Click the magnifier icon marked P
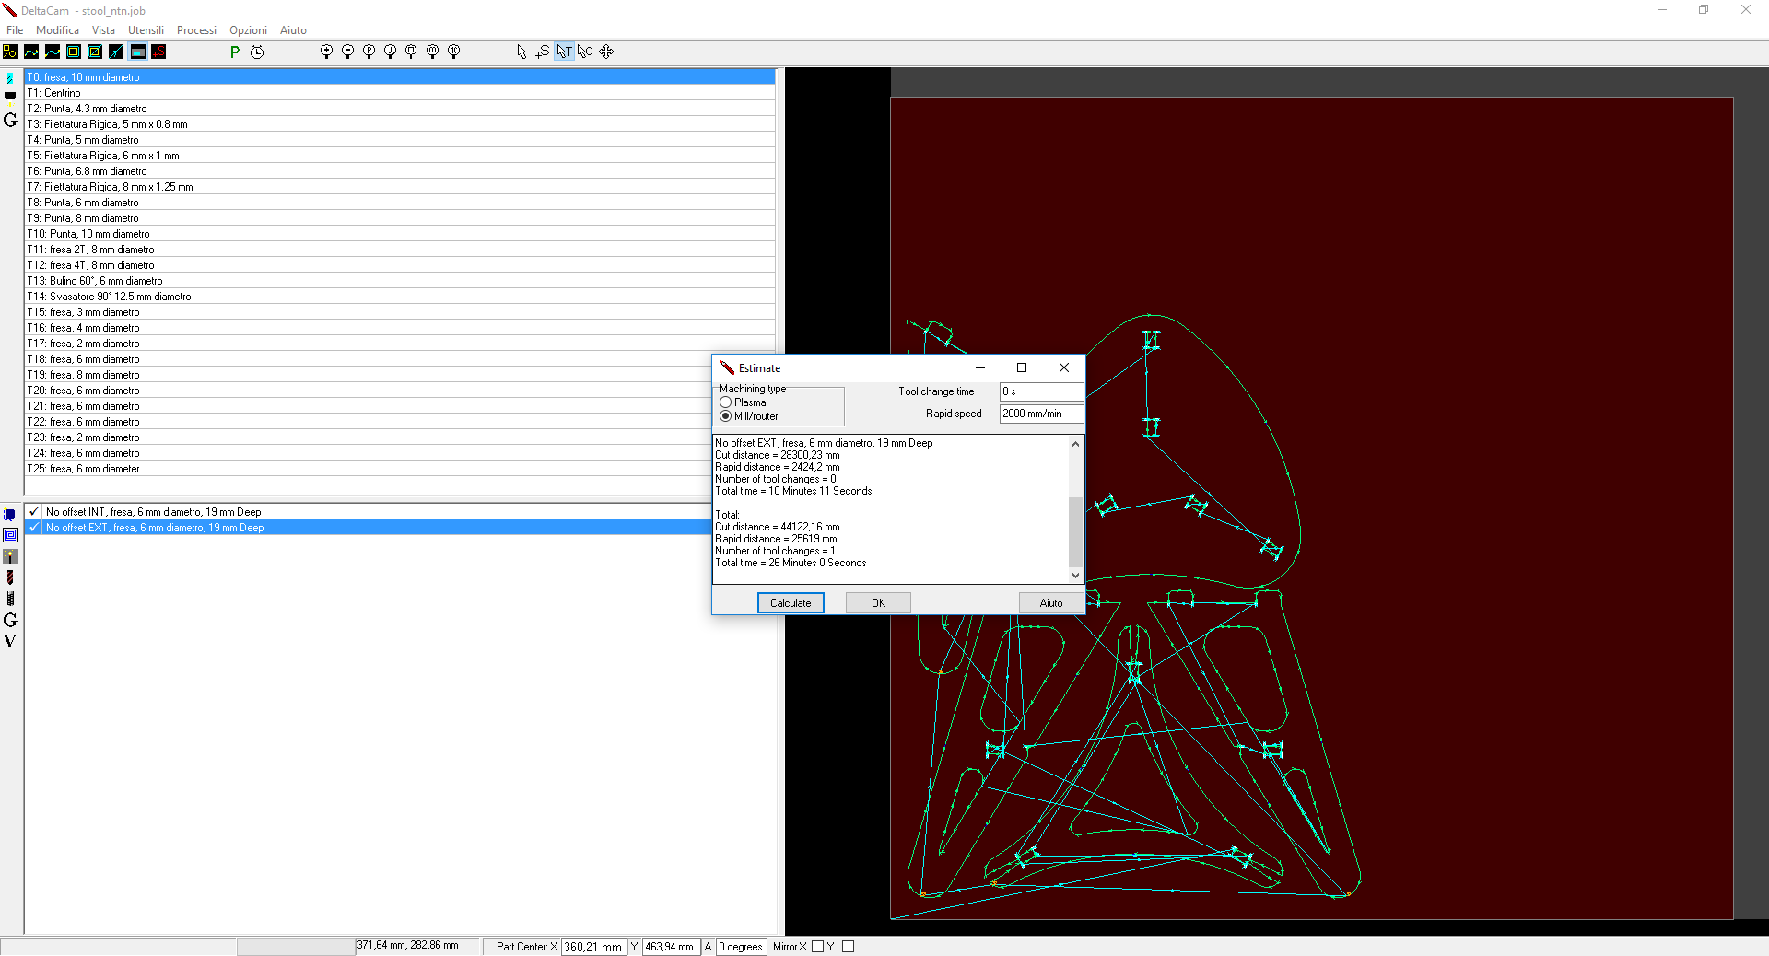This screenshot has width=1769, height=956. pos(369,52)
